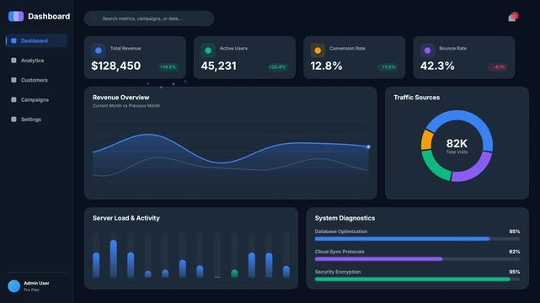Click the Analytics sidebar icon

click(13, 61)
